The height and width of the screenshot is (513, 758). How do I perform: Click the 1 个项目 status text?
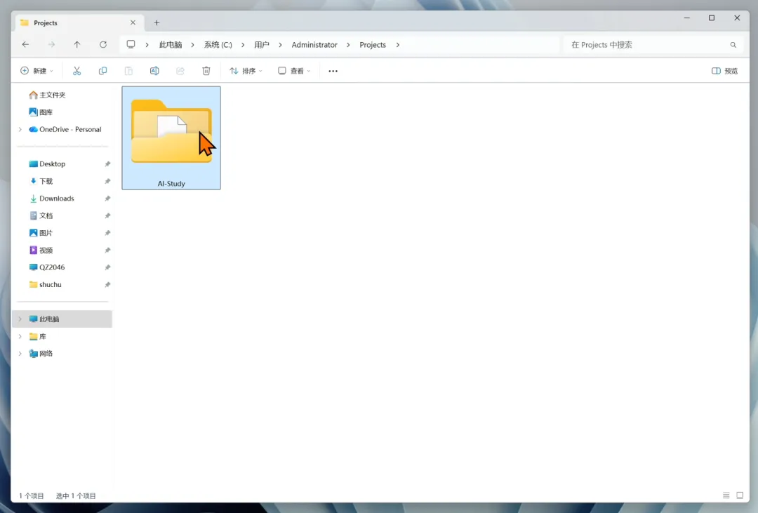point(32,495)
